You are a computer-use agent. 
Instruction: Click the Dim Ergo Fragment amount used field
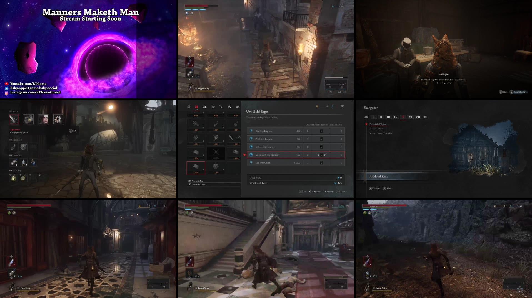point(321,131)
